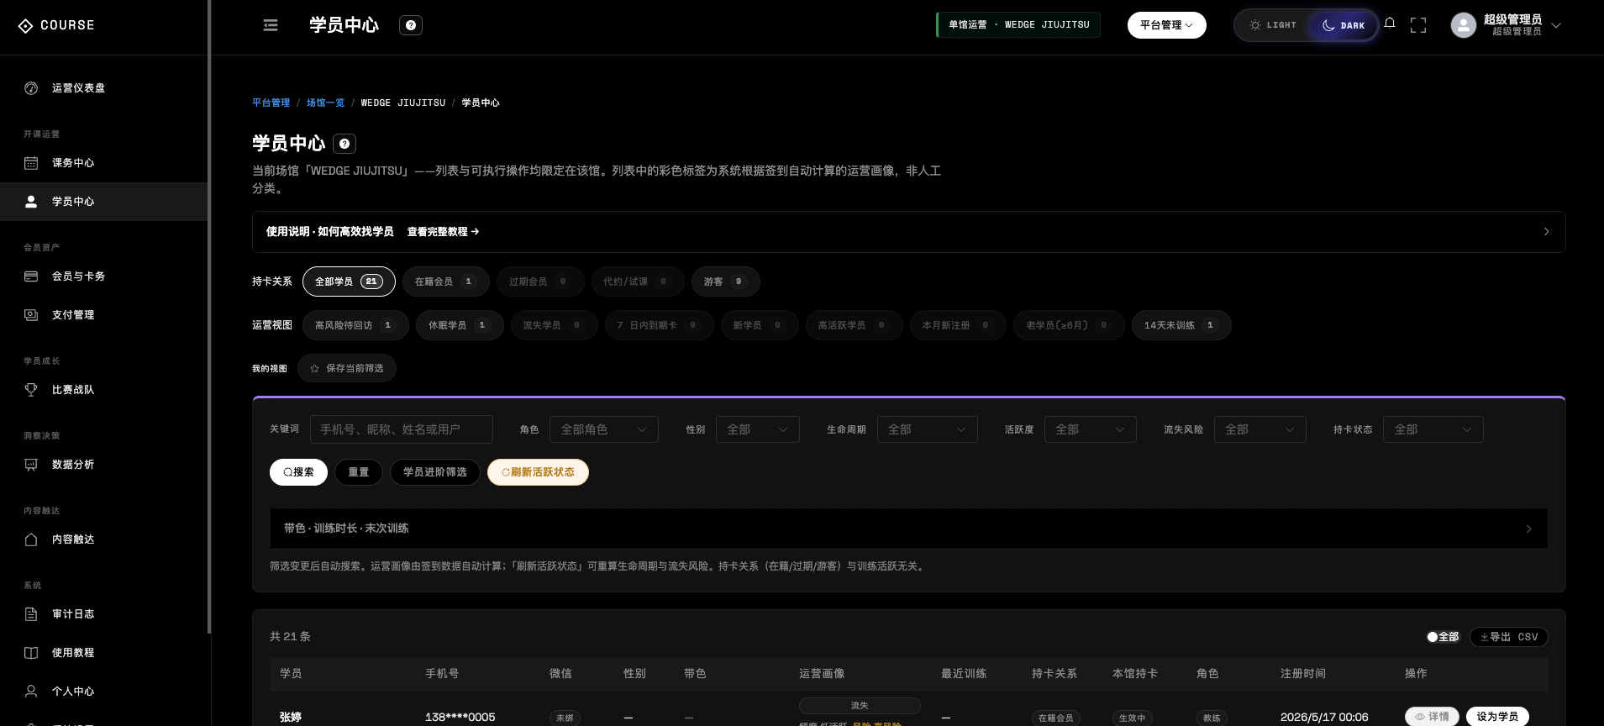The image size is (1604, 726).
Task: Open the 生命周期 filter dropdown
Action: point(928,429)
